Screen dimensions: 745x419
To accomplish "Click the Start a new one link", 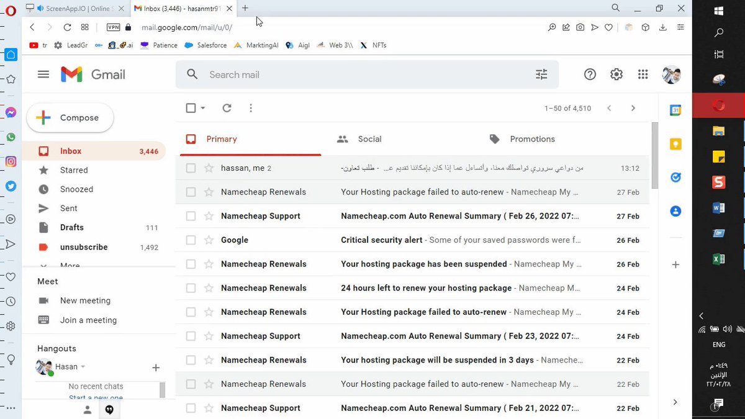I will 96,398.
